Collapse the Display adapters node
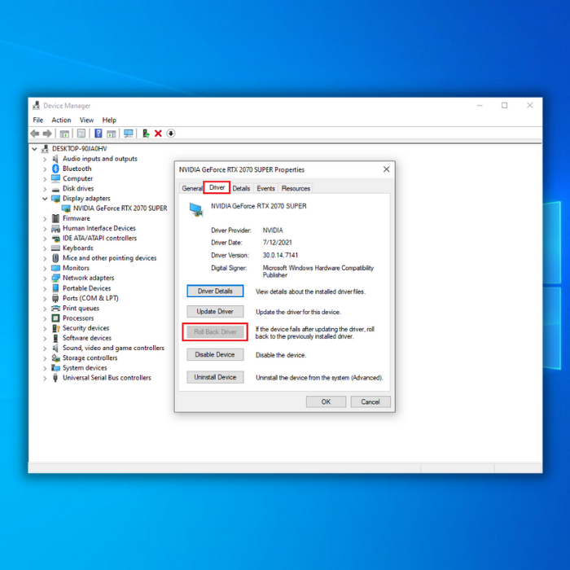Image resolution: width=570 pixels, height=570 pixels. [45, 199]
